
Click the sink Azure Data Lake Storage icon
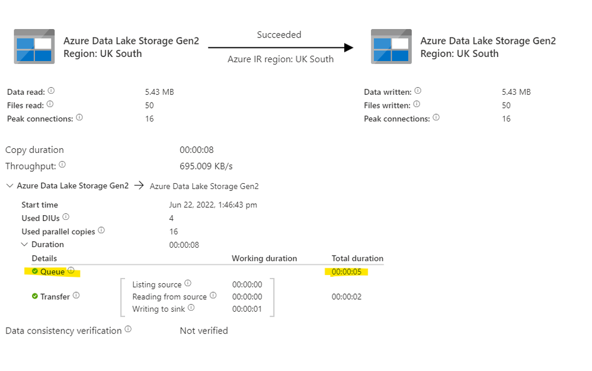click(391, 46)
